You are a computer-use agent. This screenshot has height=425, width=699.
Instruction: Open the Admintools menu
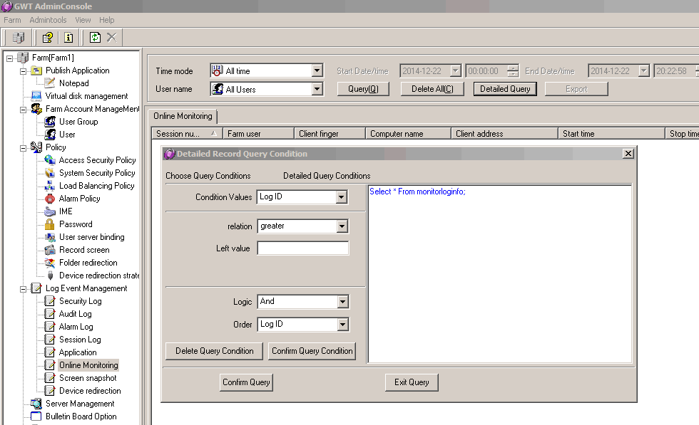click(x=48, y=20)
